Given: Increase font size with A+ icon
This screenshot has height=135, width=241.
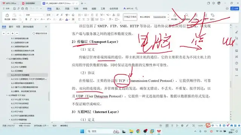Looking at the screenshot, I should click(57, 15).
